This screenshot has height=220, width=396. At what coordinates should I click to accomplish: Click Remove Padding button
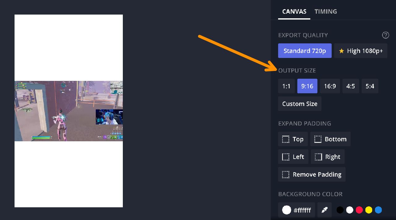(312, 174)
